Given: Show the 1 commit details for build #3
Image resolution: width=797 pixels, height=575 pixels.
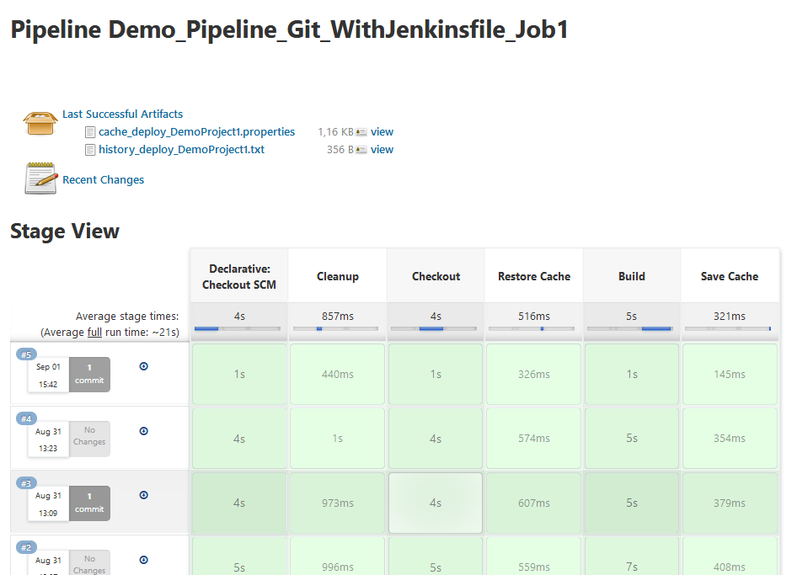Looking at the screenshot, I should click(89, 503).
